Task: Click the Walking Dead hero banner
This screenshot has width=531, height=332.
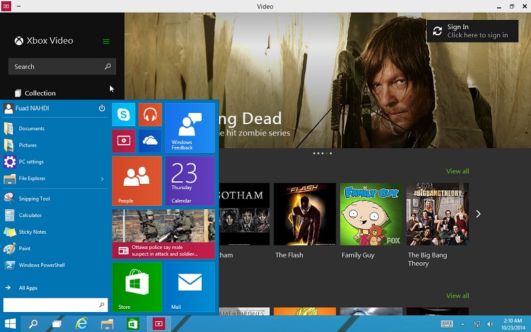Action: [327, 80]
